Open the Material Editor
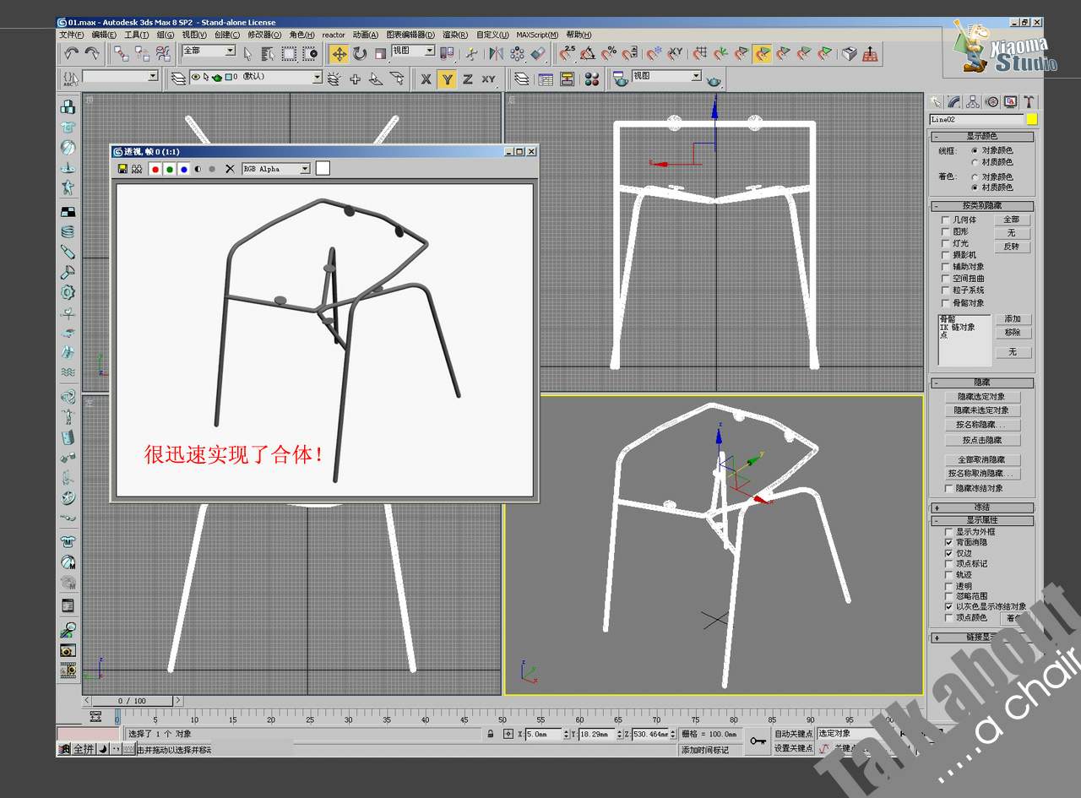 pyautogui.click(x=592, y=79)
